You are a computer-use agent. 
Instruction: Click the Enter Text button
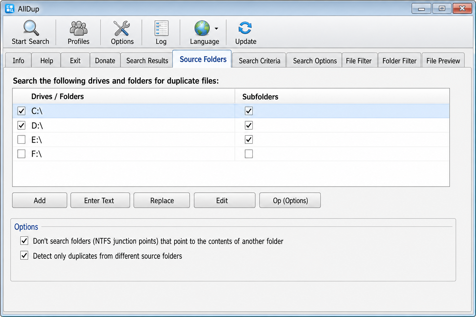point(100,200)
